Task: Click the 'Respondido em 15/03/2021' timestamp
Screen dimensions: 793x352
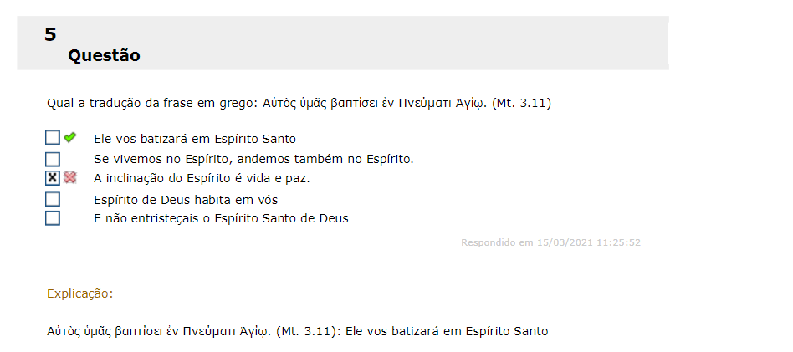Action: (x=550, y=243)
